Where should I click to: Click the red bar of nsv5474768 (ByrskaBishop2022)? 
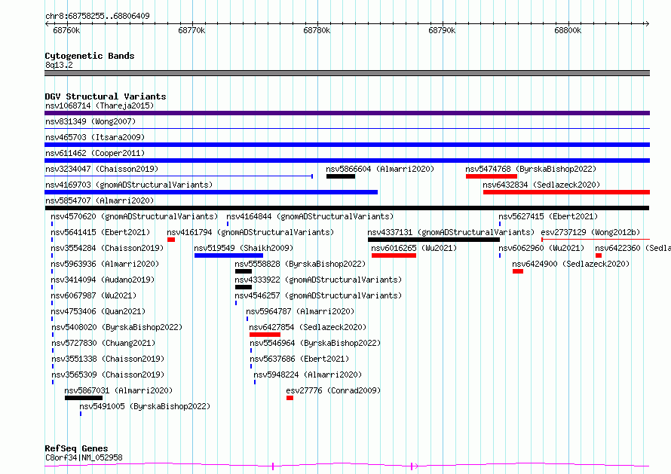point(492,176)
